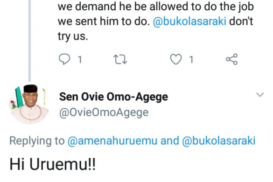Image resolution: width=273 pixels, height=182 pixels.
Task: Click the like count beside the heart
Action: (191, 60)
